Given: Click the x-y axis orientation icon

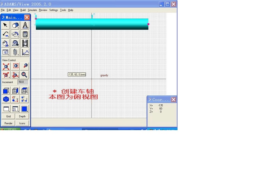Looking at the screenshot, I should coord(15,99).
